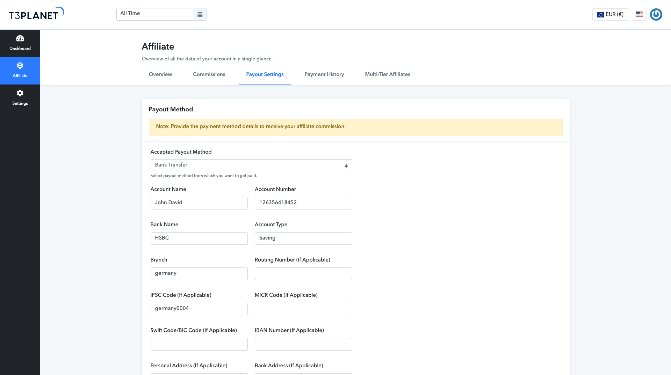Switch to the Overview tab

[160, 74]
